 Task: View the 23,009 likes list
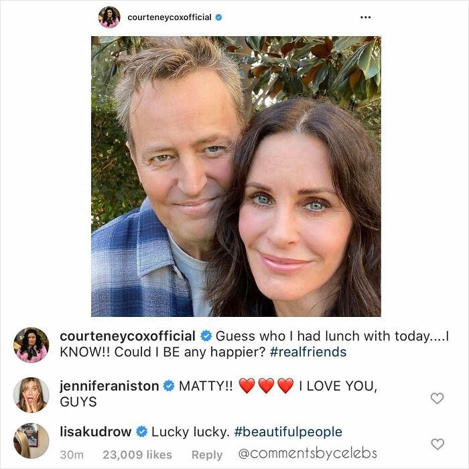pyautogui.click(x=137, y=455)
